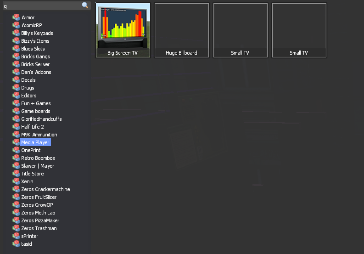Click the icon beside Xenin category

(x=16, y=181)
